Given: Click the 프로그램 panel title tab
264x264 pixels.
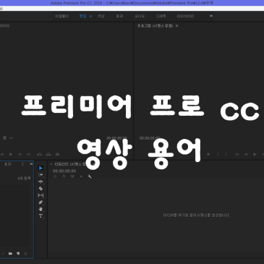Looking at the screenshot, I should tap(155, 25).
